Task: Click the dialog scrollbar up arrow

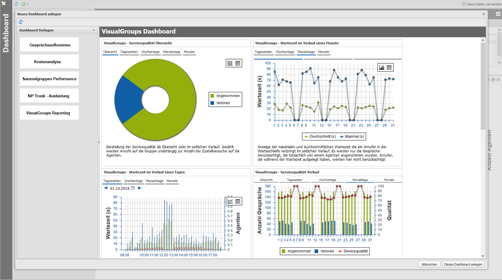Action: pyautogui.click(x=483, y=40)
